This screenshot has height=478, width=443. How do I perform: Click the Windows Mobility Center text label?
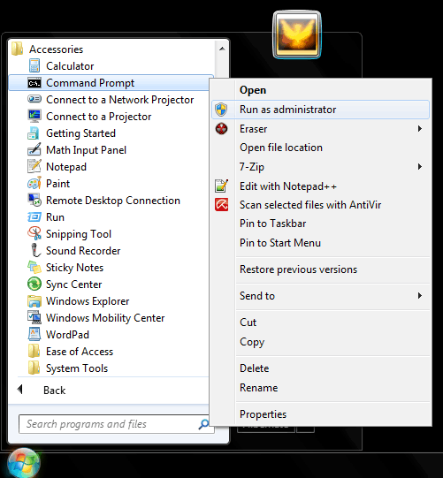pyautogui.click(x=105, y=318)
